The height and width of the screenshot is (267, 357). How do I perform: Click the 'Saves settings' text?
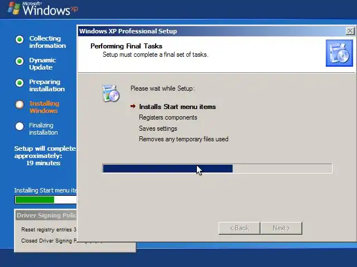(x=158, y=128)
